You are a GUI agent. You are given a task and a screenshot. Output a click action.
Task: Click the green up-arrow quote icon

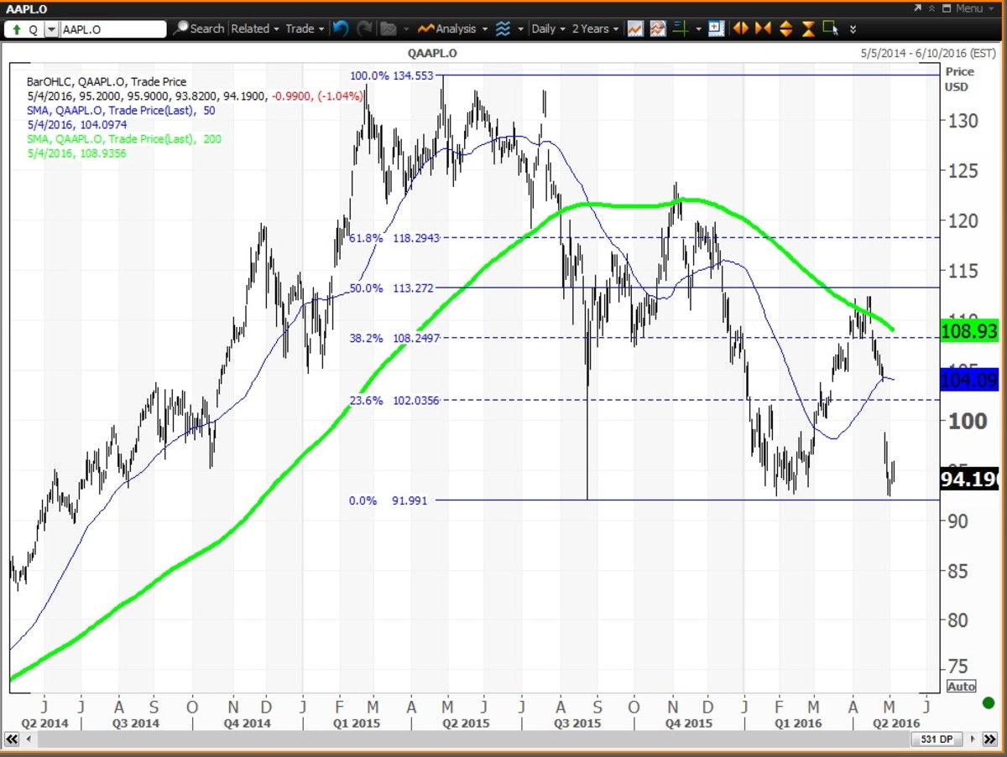17,29
